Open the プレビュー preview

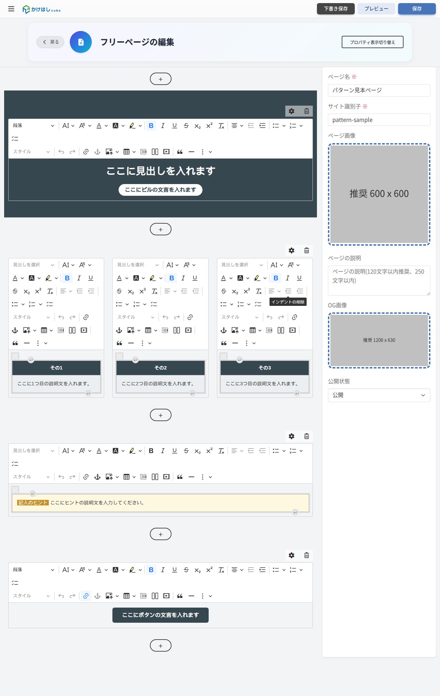tap(376, 9)
